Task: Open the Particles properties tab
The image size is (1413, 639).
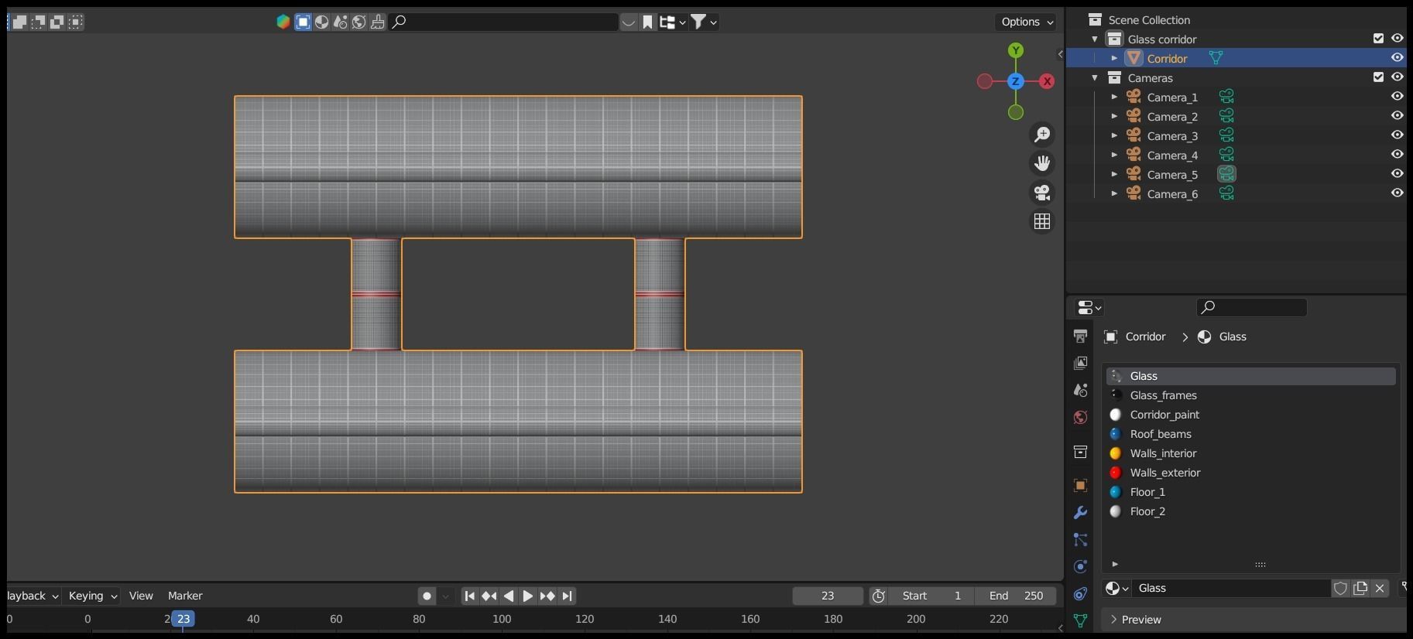Action: (1080, 540)
